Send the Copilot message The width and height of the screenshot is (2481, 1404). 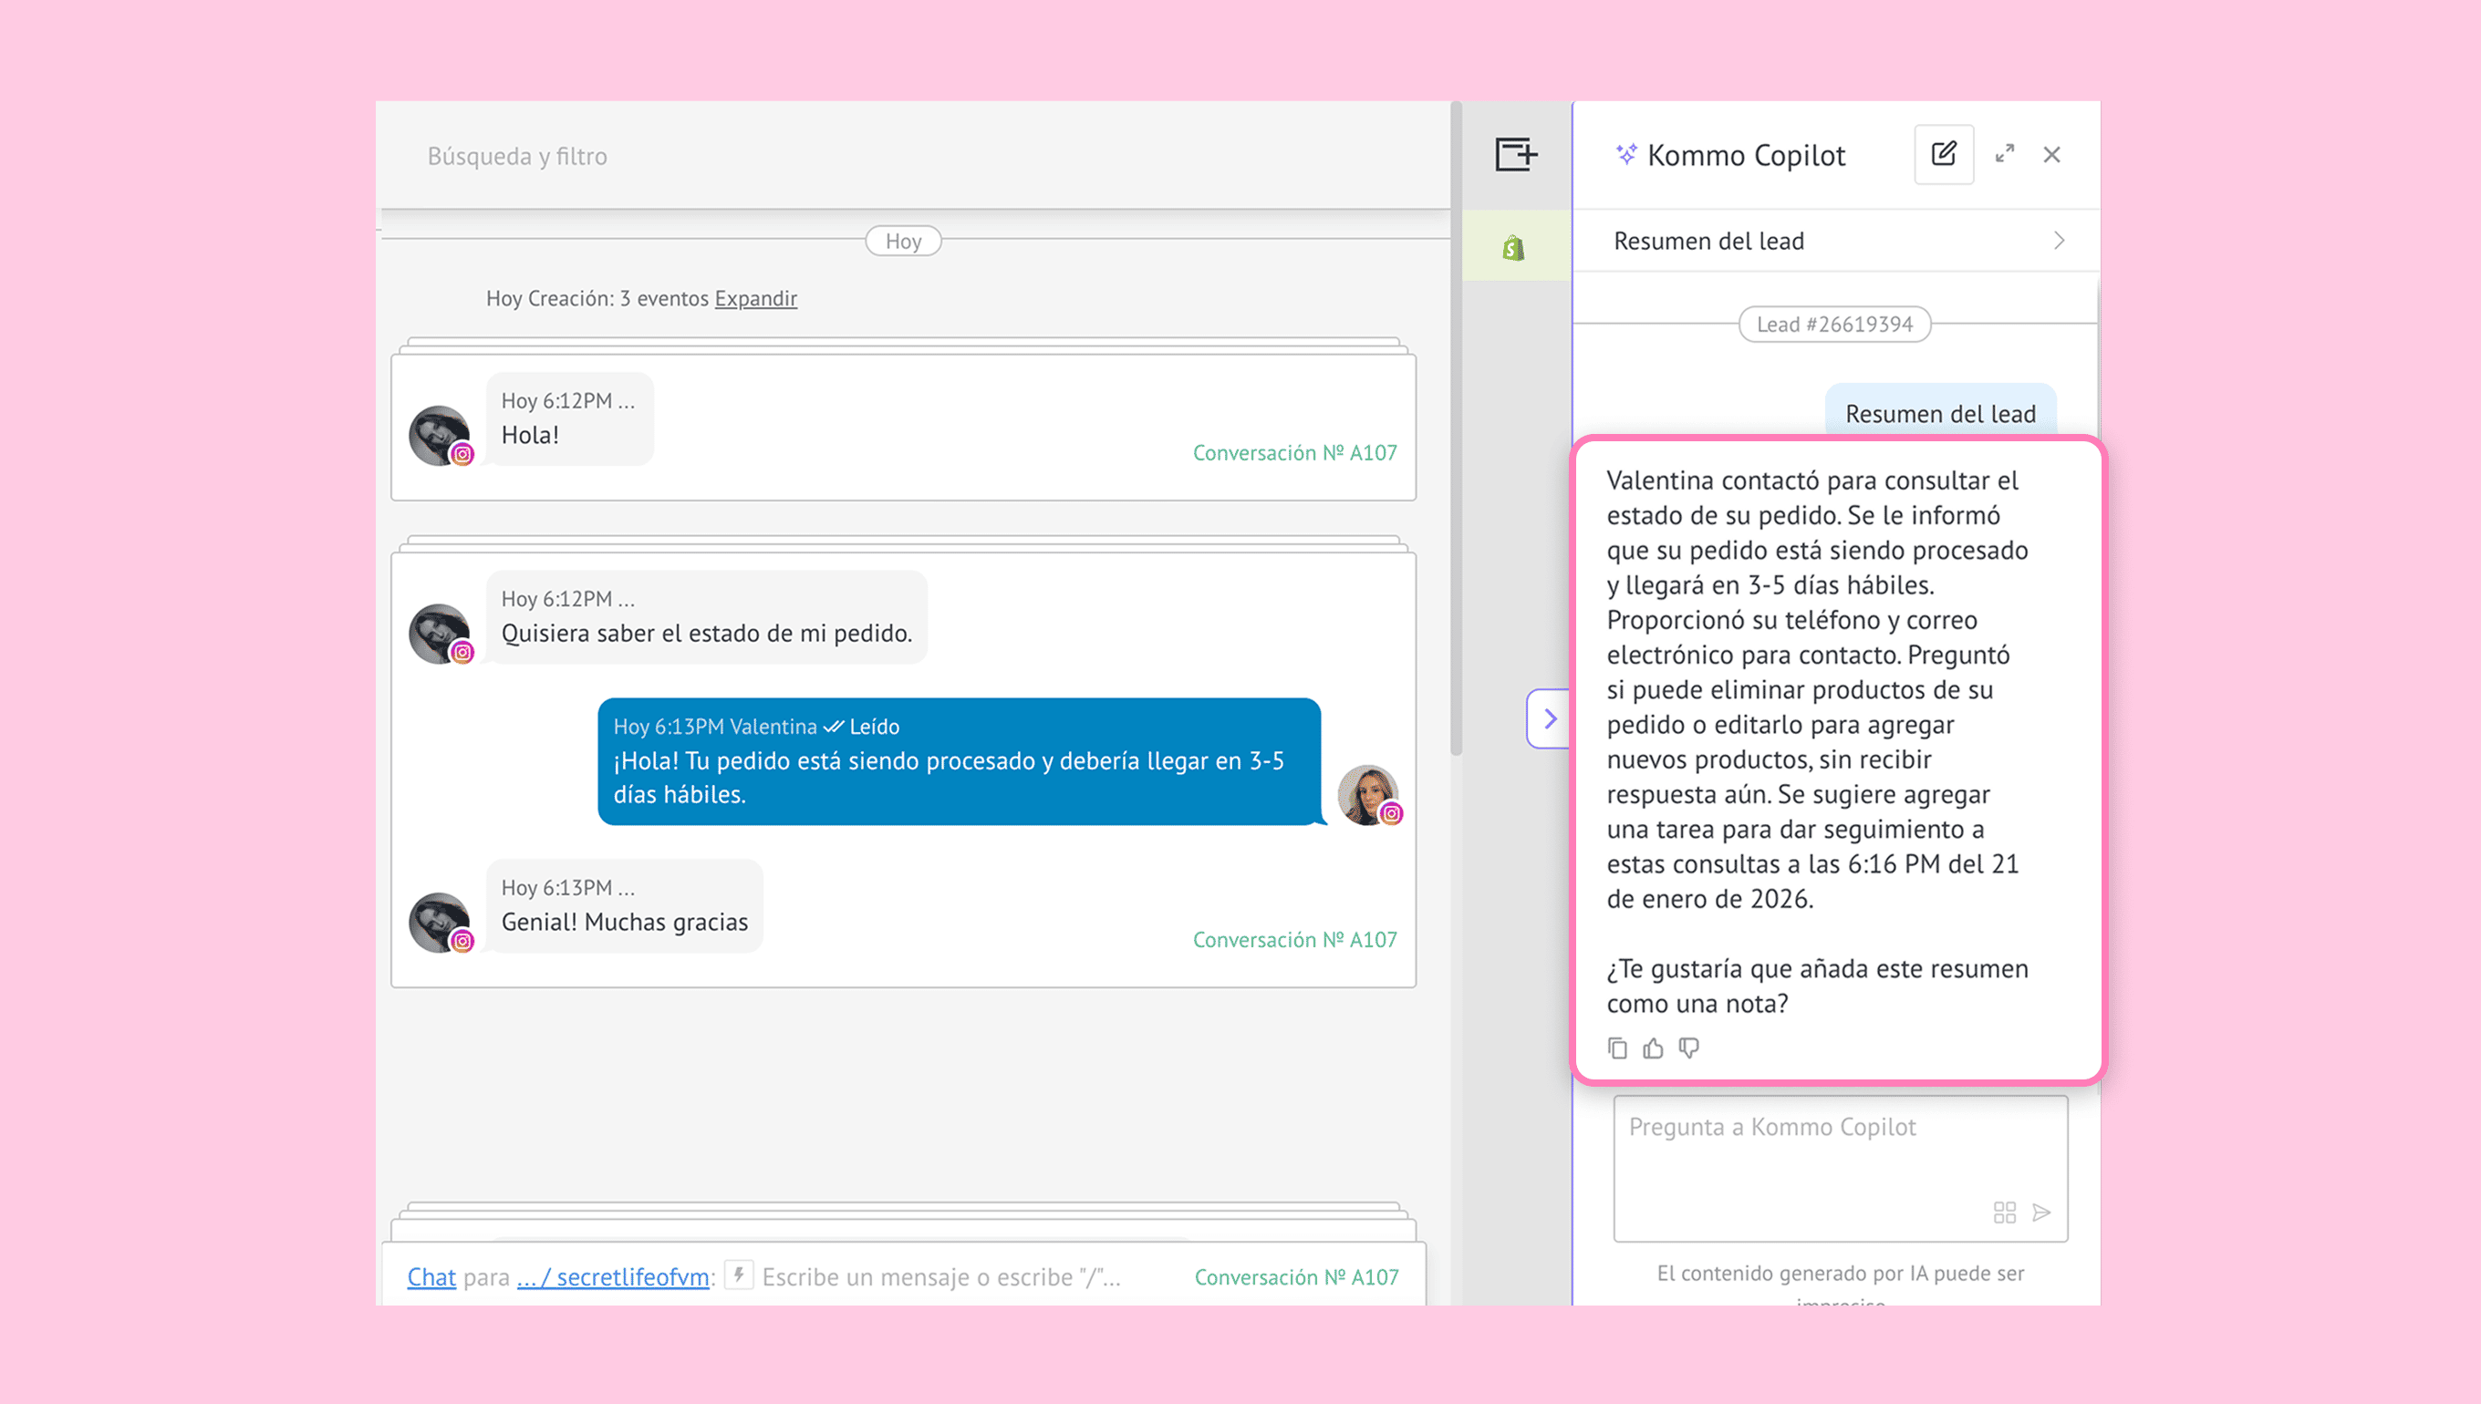2042,1213
